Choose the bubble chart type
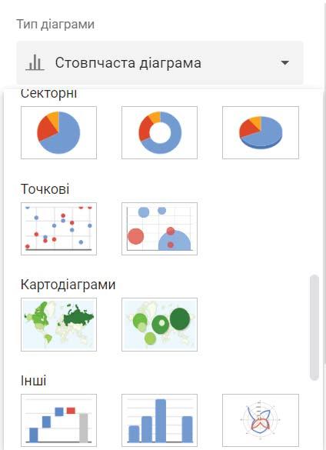The image size is (326, 450). 160,228
